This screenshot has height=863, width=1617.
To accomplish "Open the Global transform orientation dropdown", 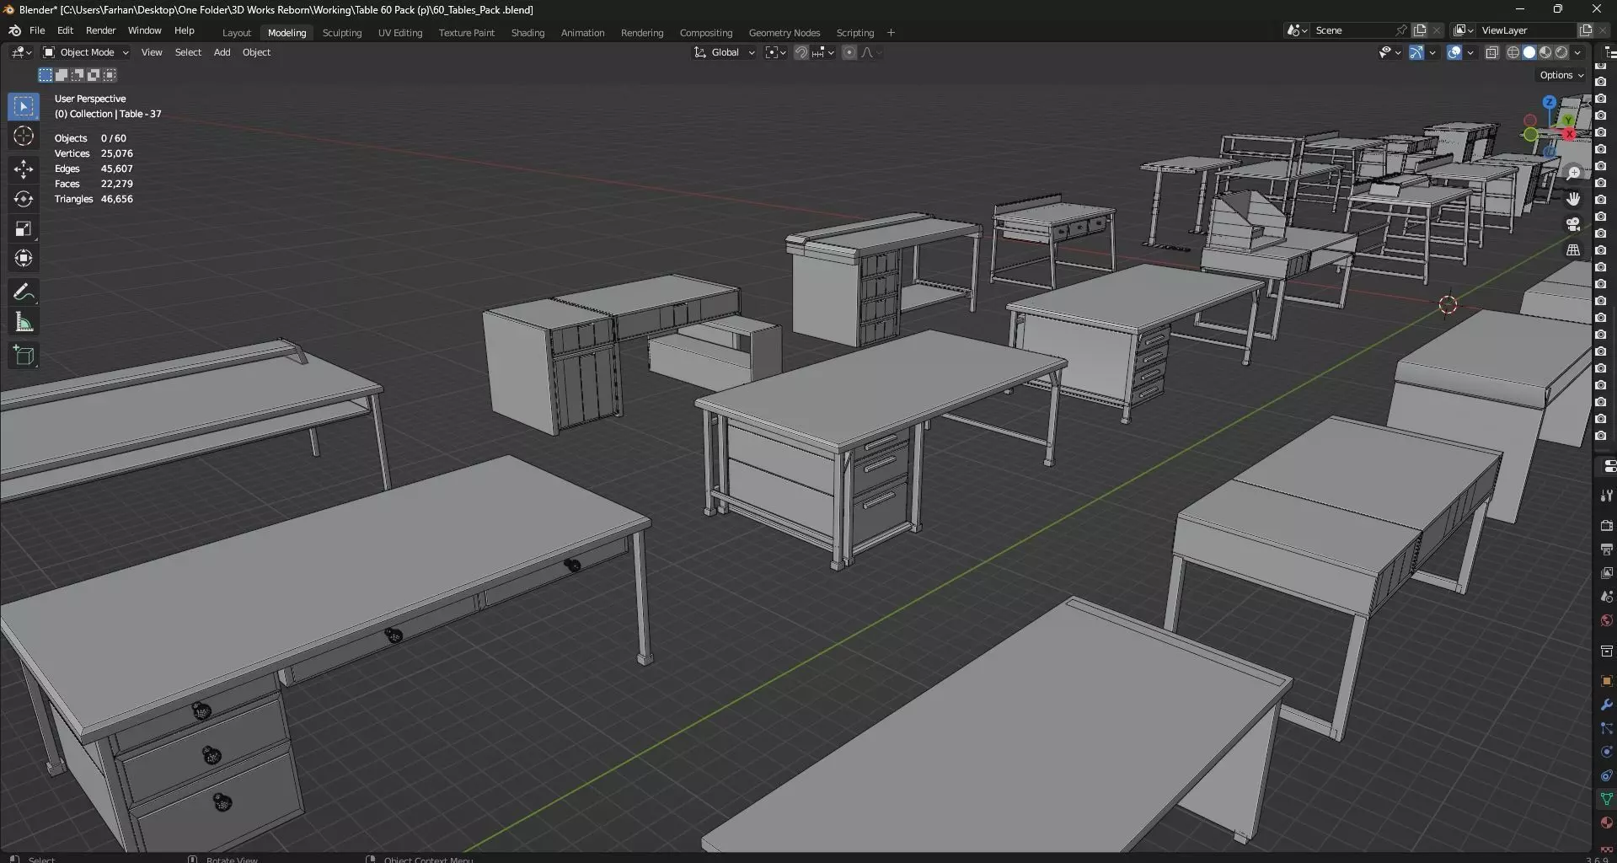I will click(x=725, y=52).
